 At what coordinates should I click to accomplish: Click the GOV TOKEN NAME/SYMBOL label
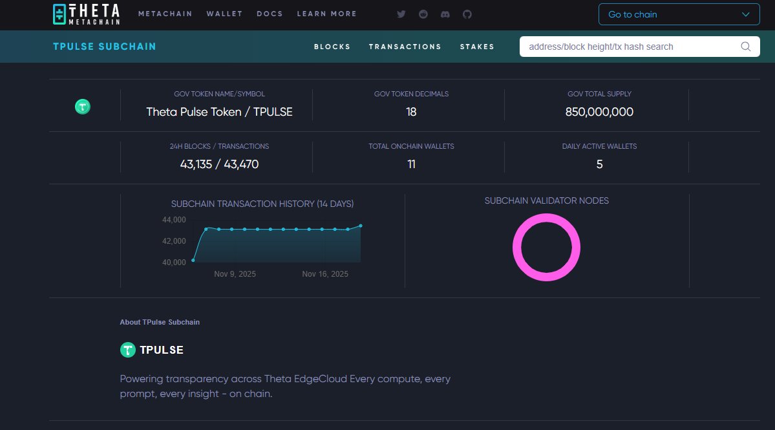coord(219,94)
